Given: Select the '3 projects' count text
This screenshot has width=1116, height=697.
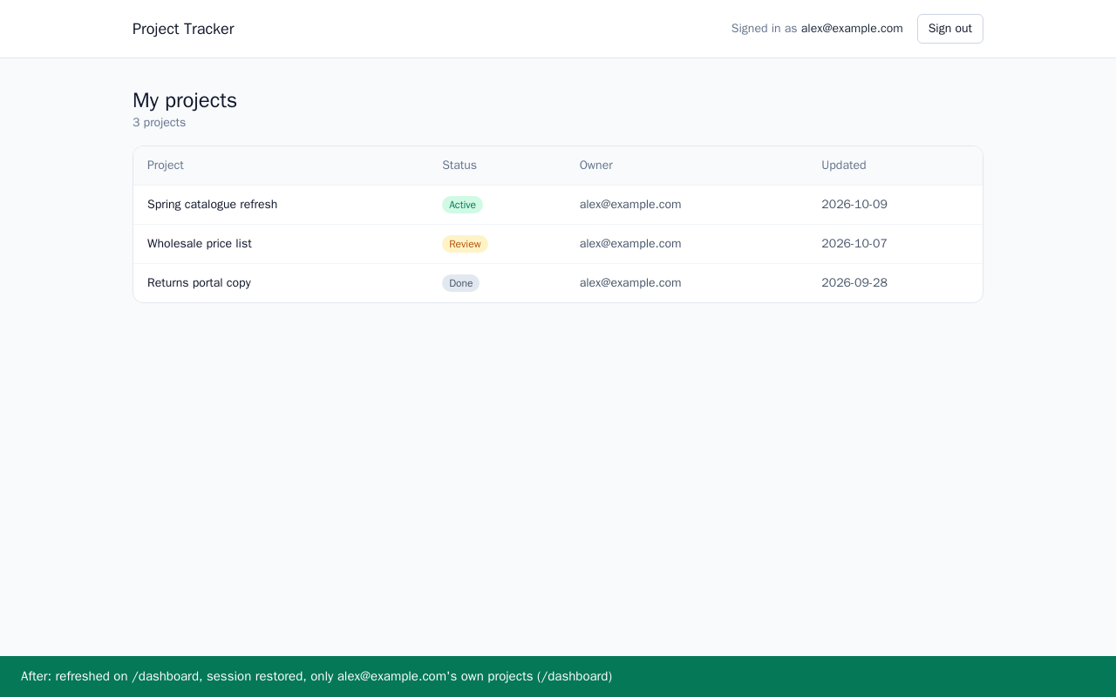Looking at the screenshot, I should [159, 123].
